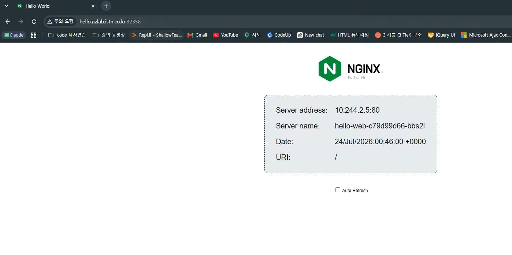This screenshot has height=255, width=512.
Task: Open the 지도 maps bookmark
Action: (x=252, y=35)
